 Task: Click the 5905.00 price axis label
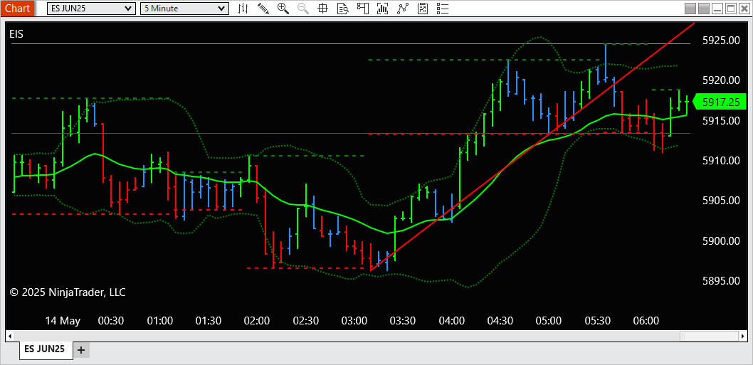coord(721,200)
